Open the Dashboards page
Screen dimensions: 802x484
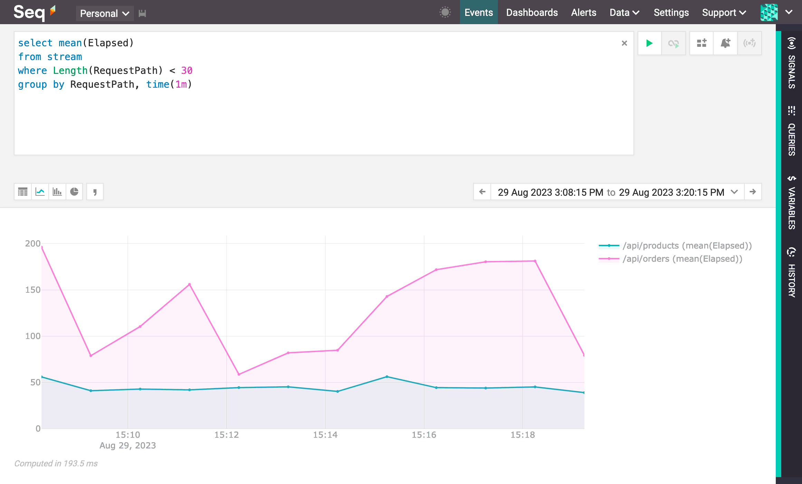532,12
